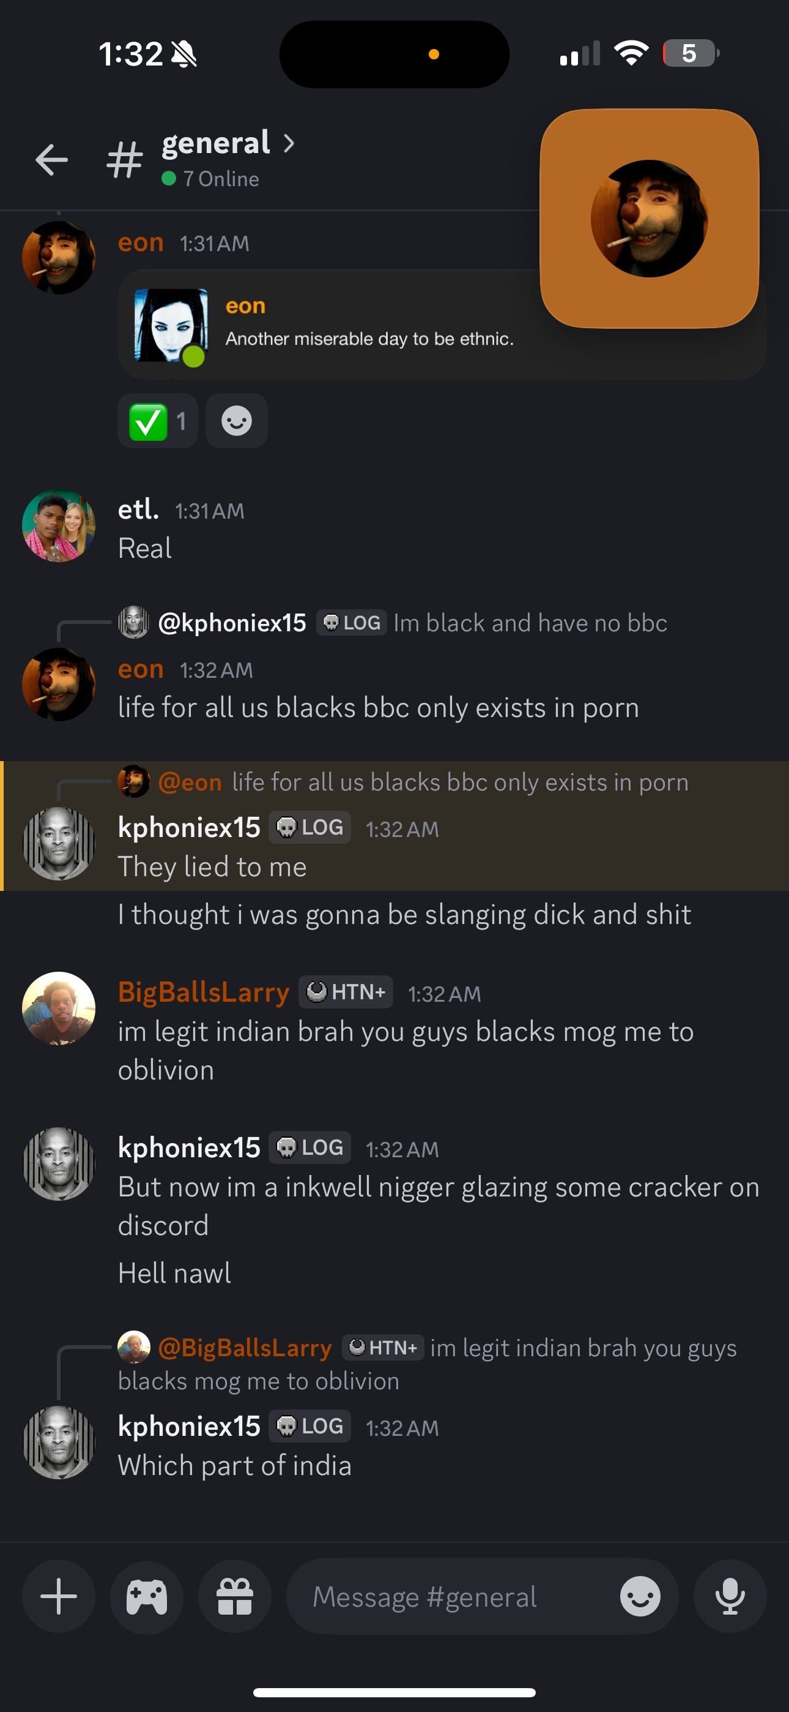Screen dimensions: 789x1712
Task: Tap the back arrow icon
Action: click(52, 159)
